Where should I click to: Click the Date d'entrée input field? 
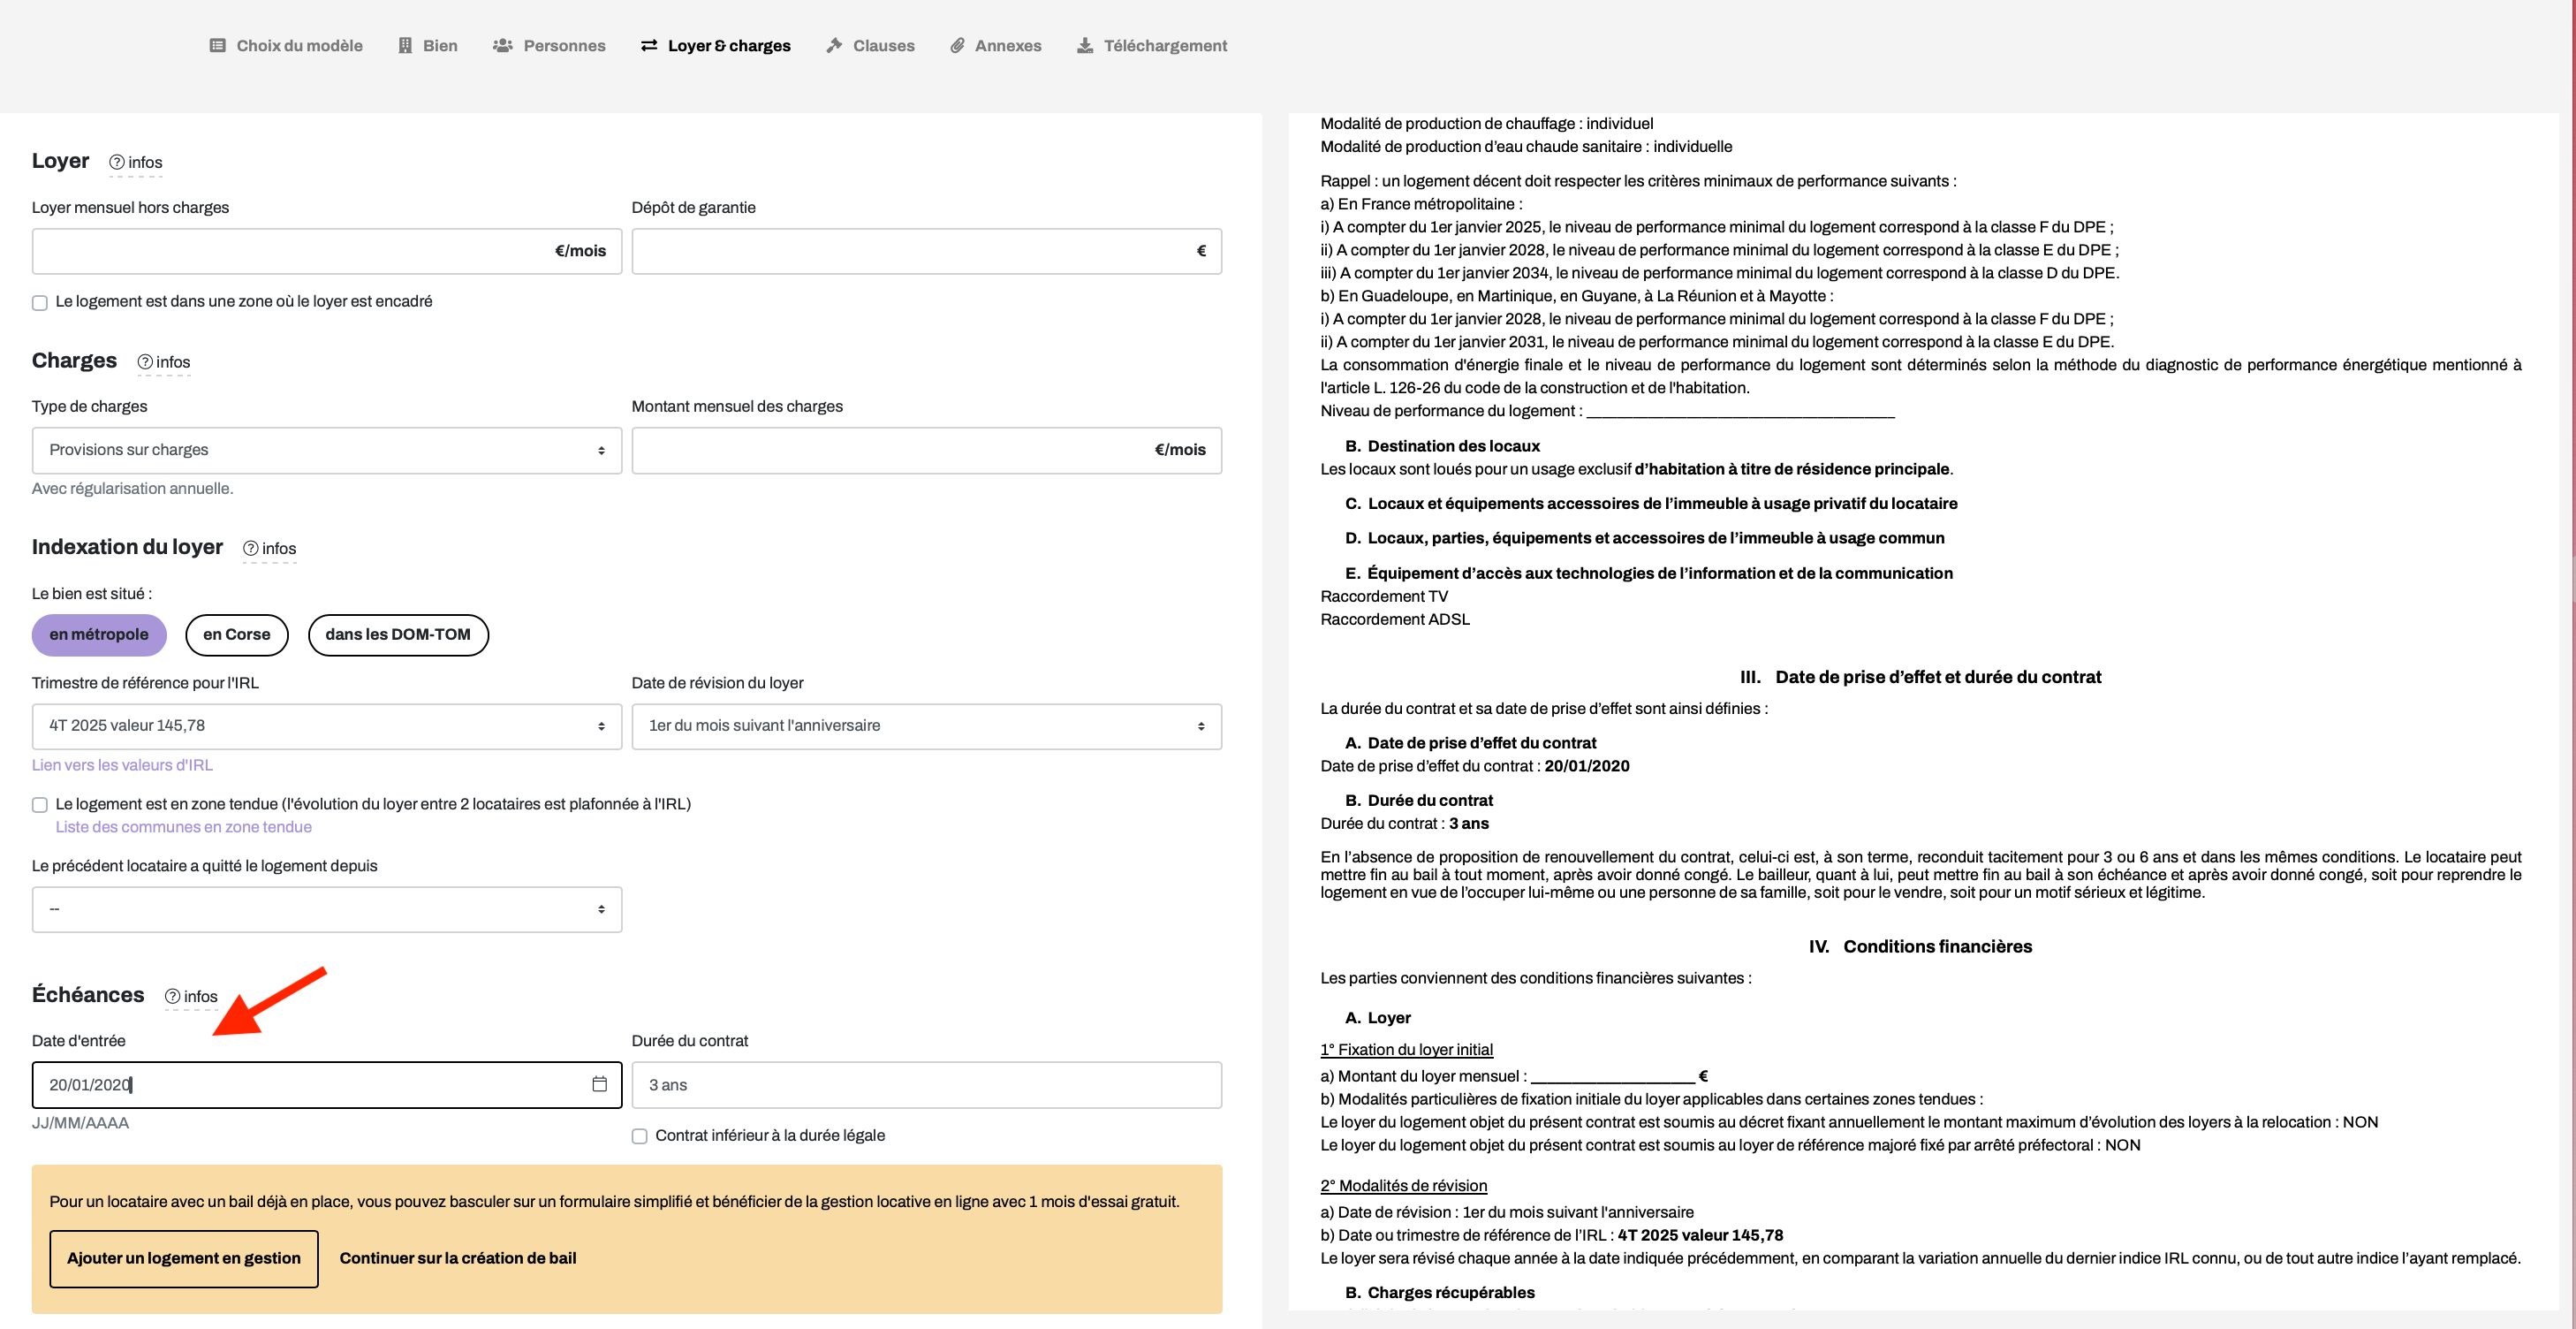click(327, 1085)
